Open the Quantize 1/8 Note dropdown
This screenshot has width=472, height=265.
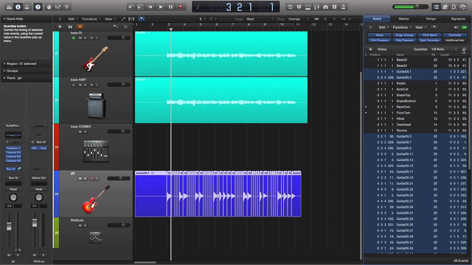point(444,49)
